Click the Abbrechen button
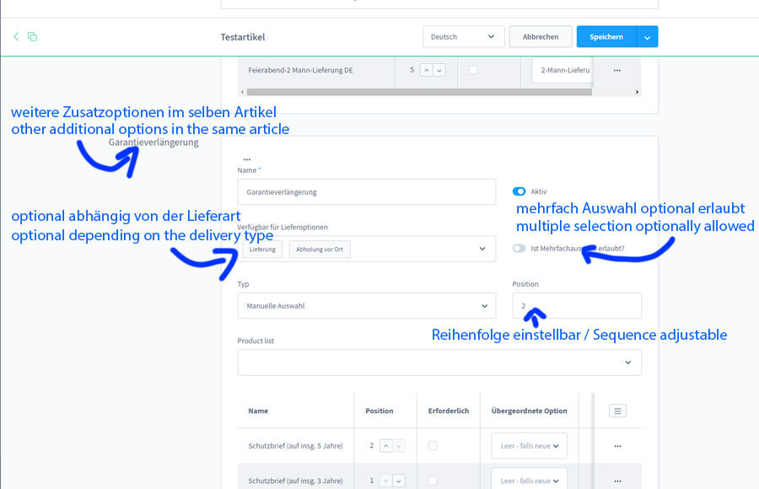Screen dimensions: 759x489 [540, 37]
